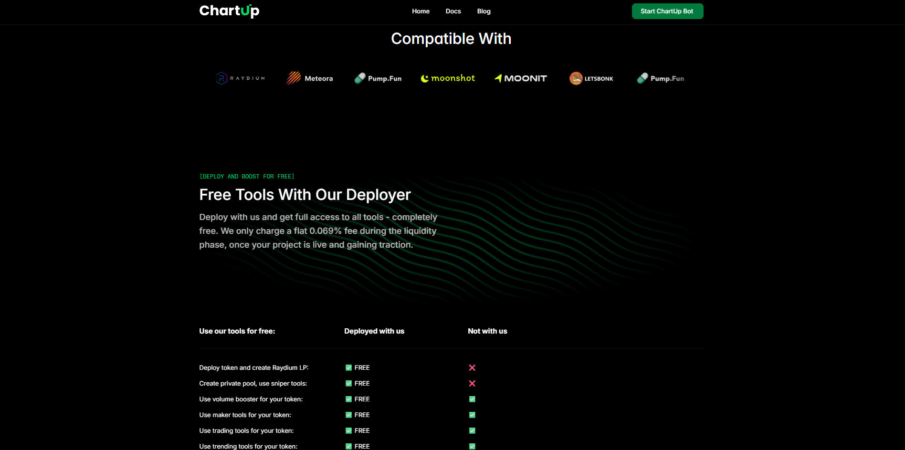Click FREE checkmark for Deploy token row
Viewport: 905px width, 450px height.
(348, 367)
